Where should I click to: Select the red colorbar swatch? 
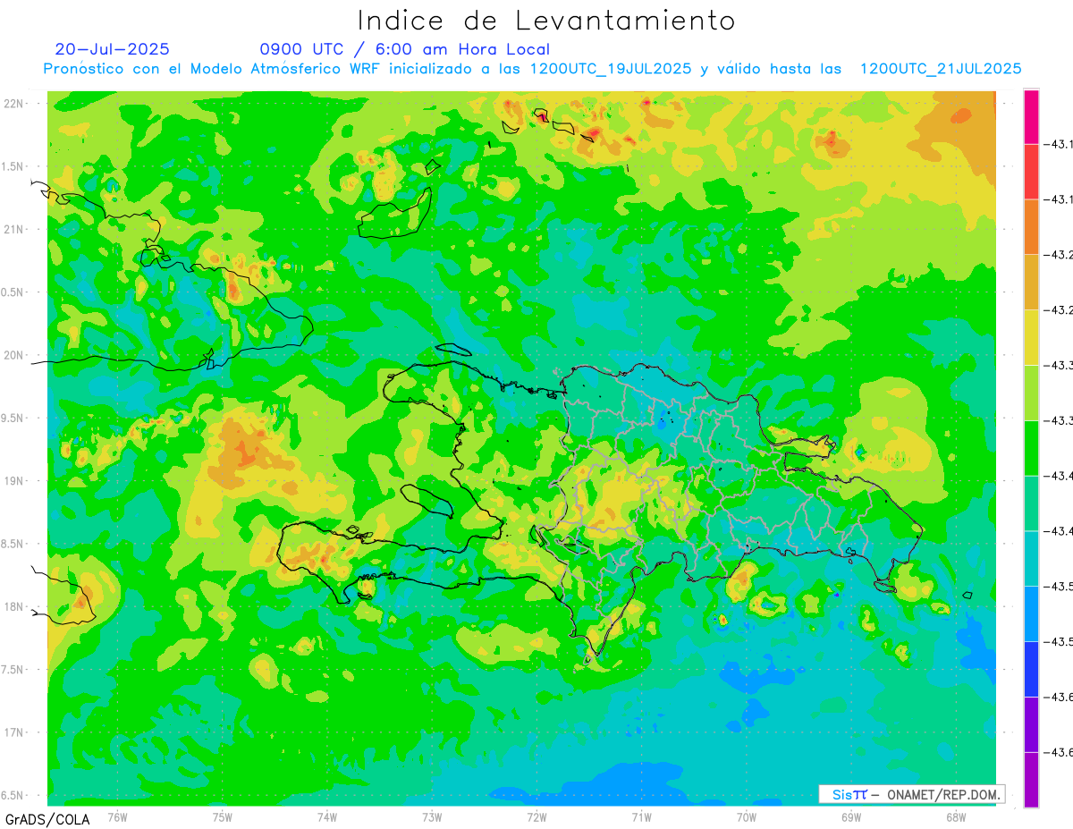click(x=1031, y=171)
